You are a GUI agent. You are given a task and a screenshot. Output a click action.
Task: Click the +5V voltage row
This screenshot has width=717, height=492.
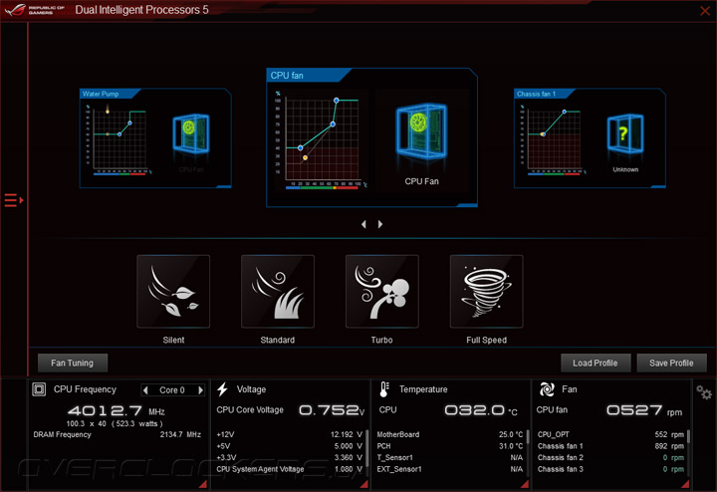(289, 446)
